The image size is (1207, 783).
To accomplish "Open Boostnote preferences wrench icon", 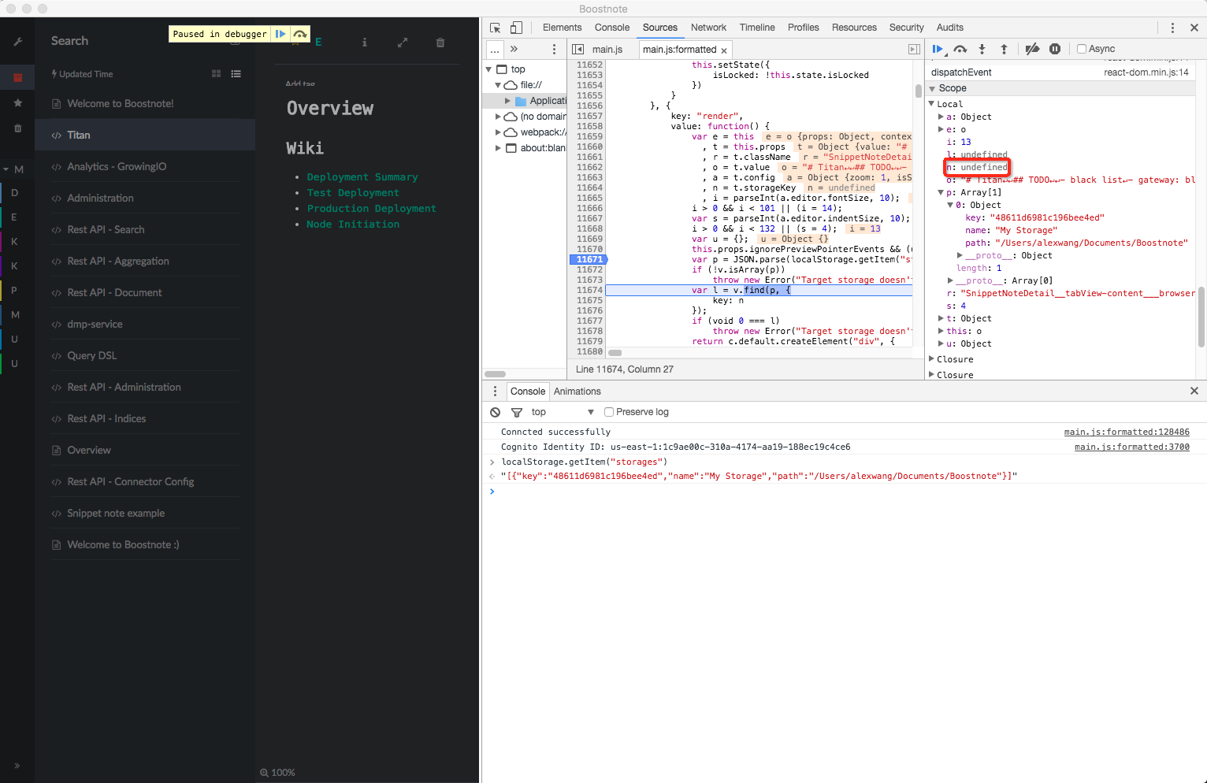I will [17, 42].
